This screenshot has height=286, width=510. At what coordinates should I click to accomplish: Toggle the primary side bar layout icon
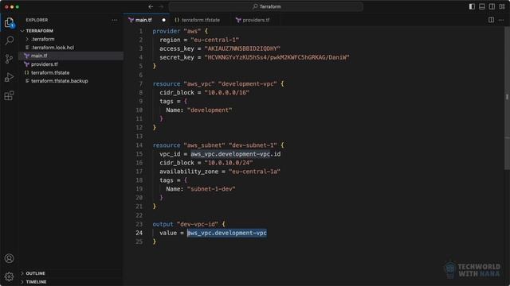point(472,6)
